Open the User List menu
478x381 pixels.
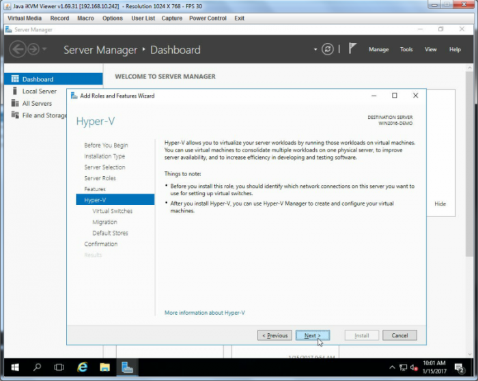(143, 18)
